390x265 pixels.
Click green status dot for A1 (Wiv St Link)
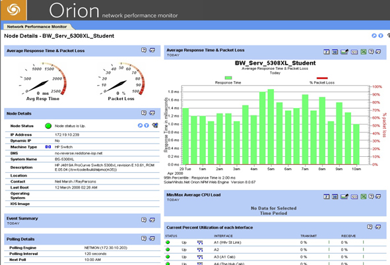[168, 242]
